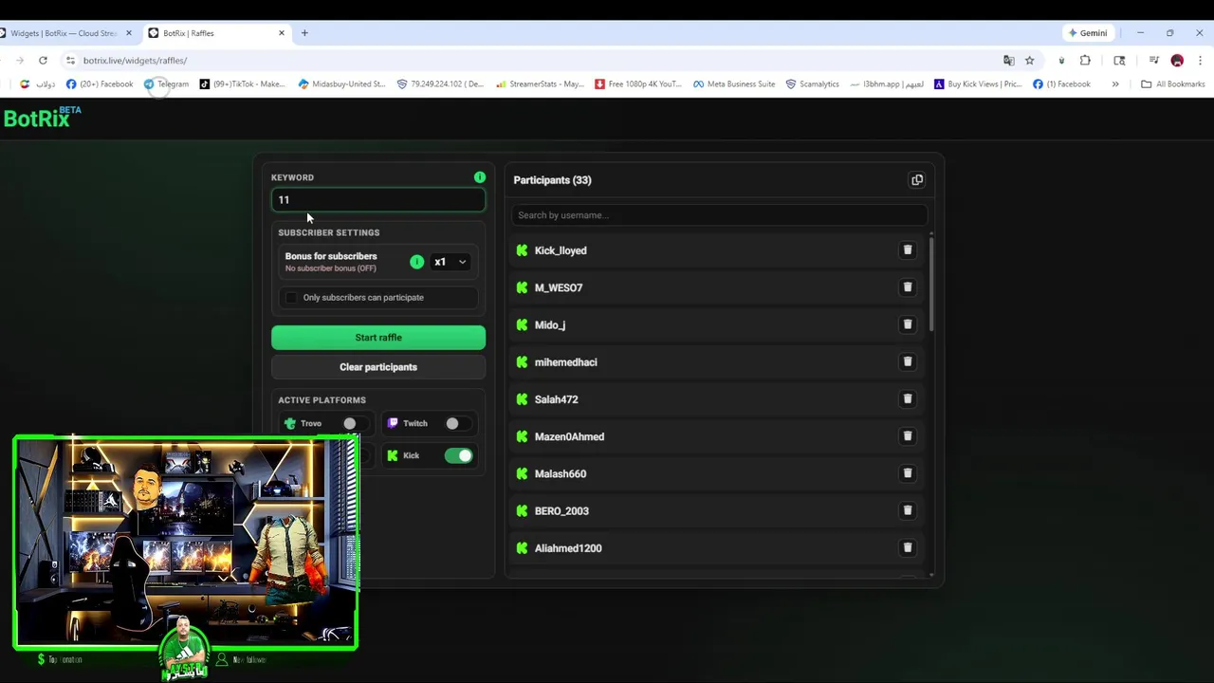Open keyword info tooltip icon
This screenshot has height=683, width=1214.
(x=480, y=177)
